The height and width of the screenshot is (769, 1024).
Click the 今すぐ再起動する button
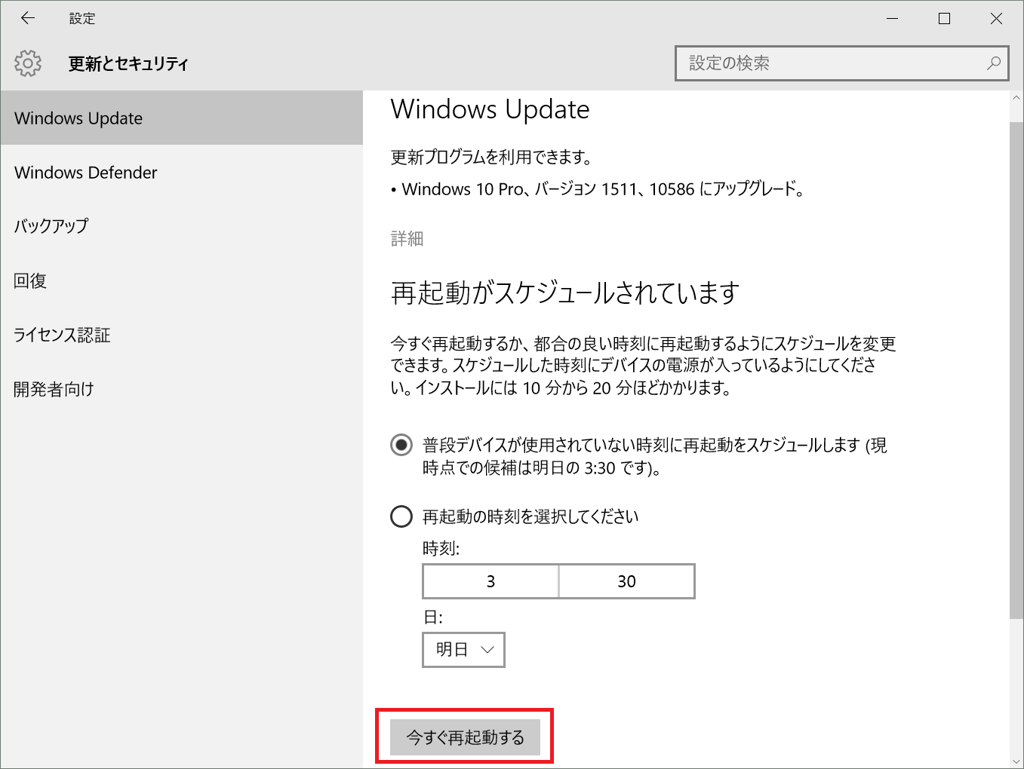point(465,737)
